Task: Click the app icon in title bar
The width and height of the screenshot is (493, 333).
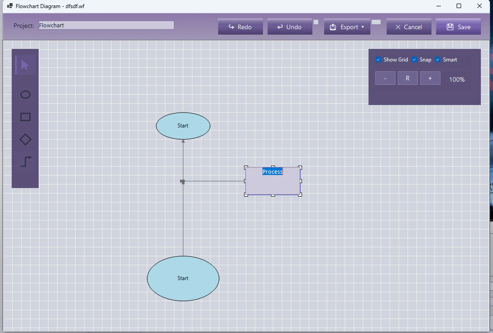Action: coord(10,6)
